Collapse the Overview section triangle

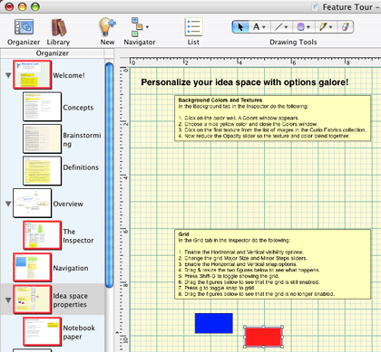8,204
